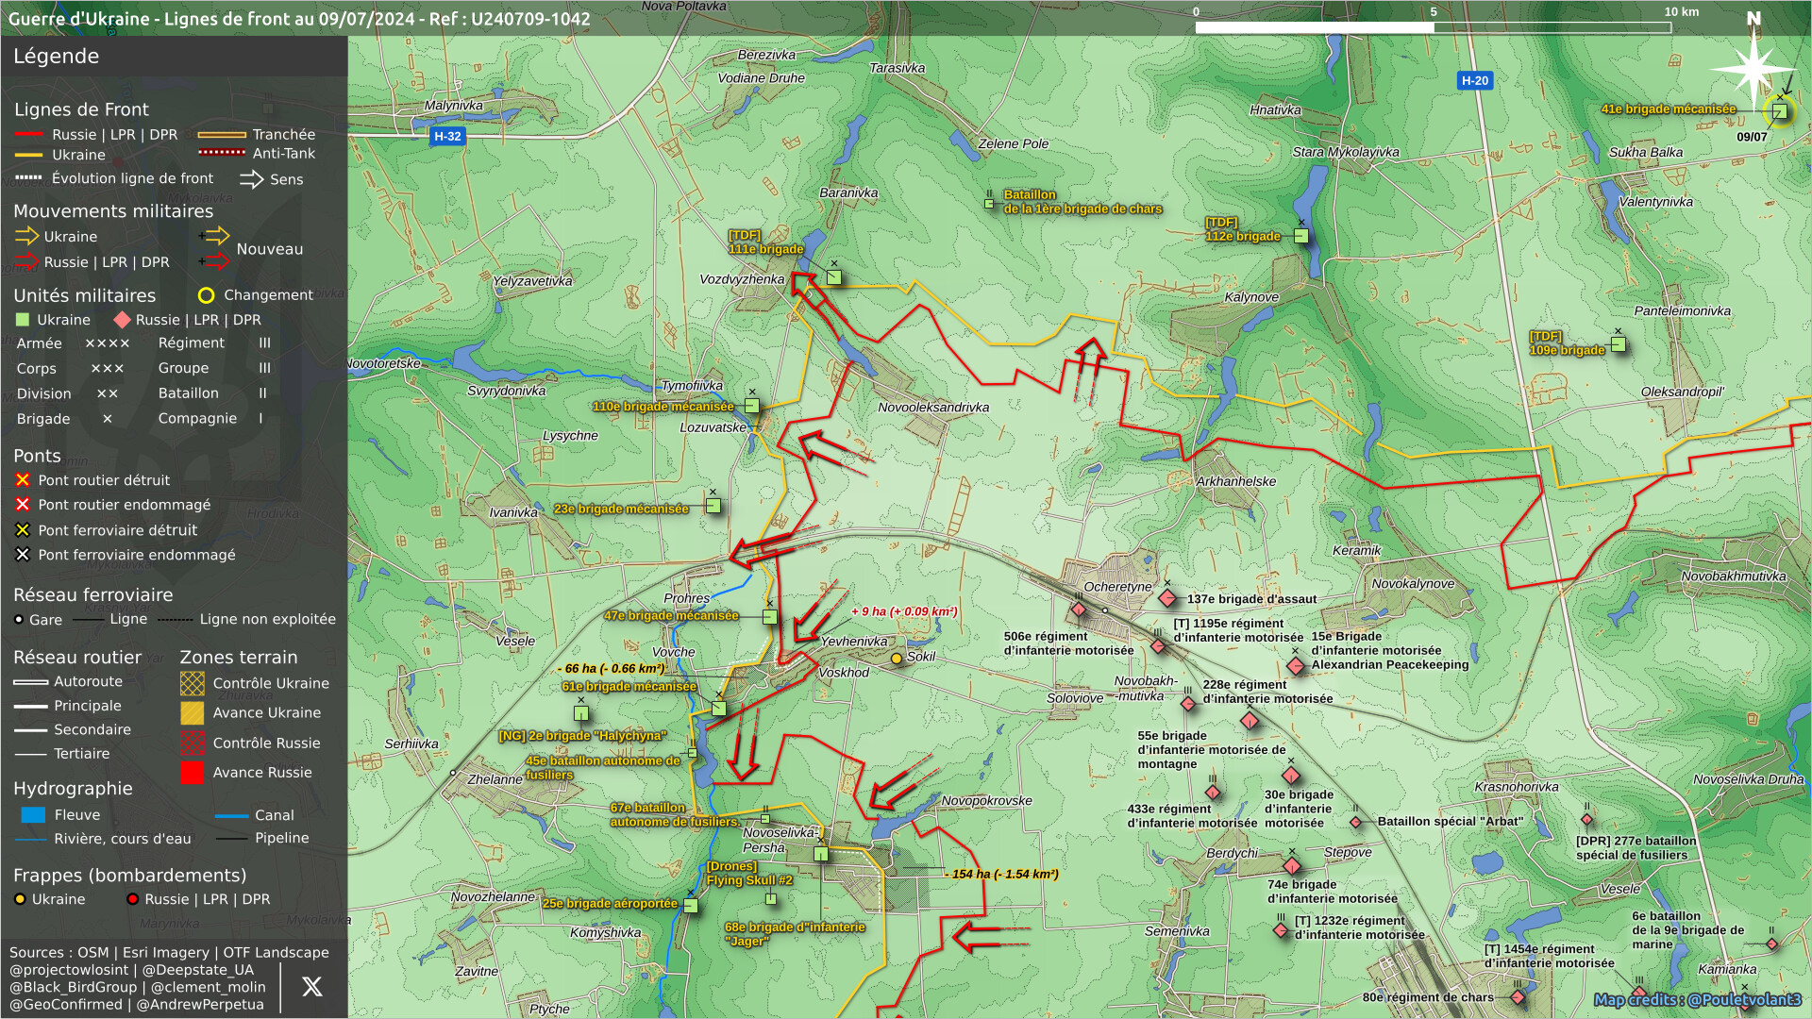This screenshot has width=1812, height=1019.
Task: Click the Contrôle Ukraine hatched swatch
Action: click(x=192, y=683)
